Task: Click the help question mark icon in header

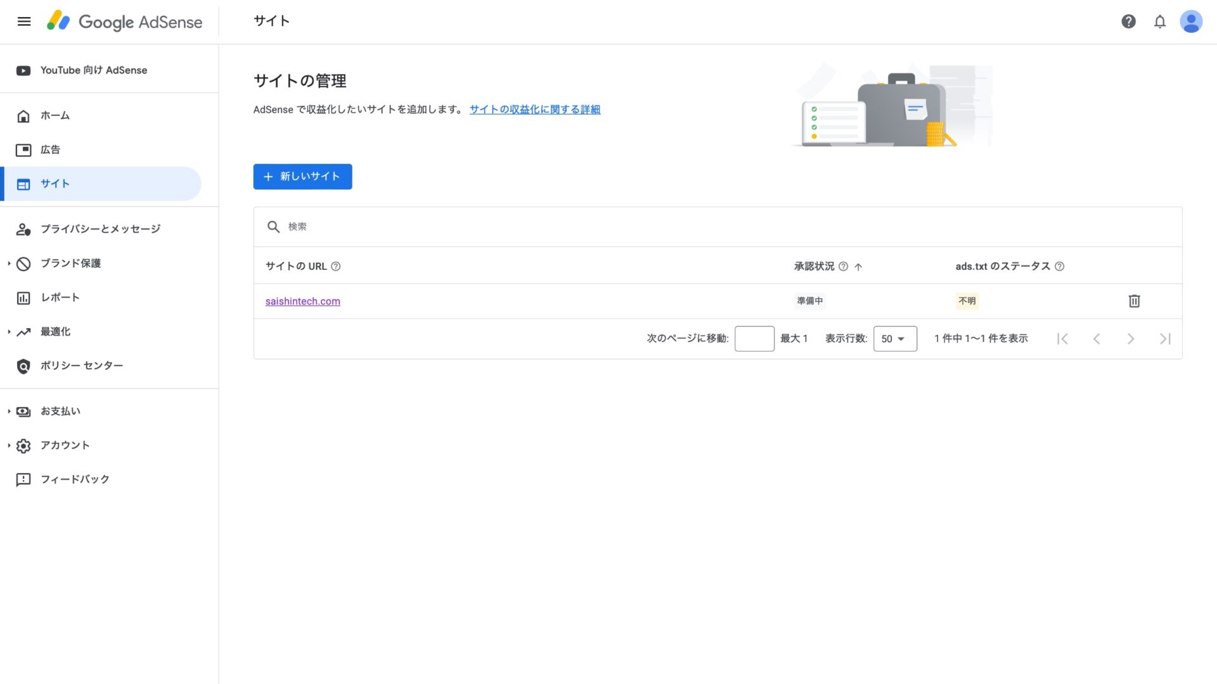Action: pyautogui.click(x=1128, y=22)
